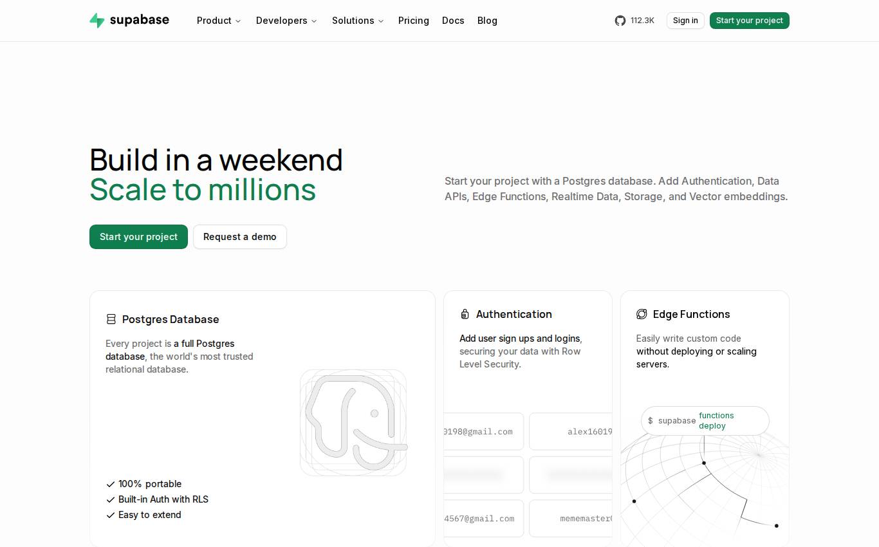Screen dimensions: 879x547
Task: Click the "Built-in Auth with RLS" text
Action: 163,499
